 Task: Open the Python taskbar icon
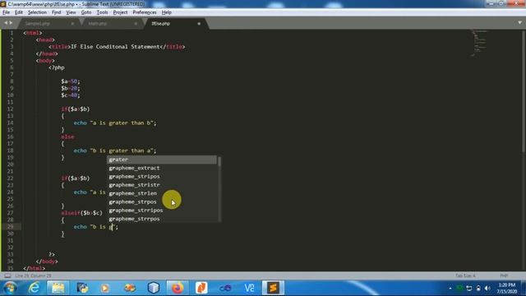coord(82,289)
